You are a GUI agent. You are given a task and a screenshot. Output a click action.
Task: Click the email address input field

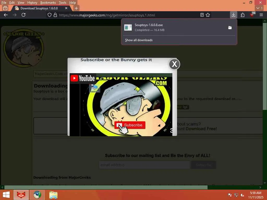click(144, 165)
